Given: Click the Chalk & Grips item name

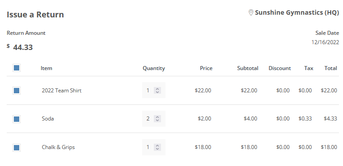Looking at the screenshot, I should coord(58,147).
